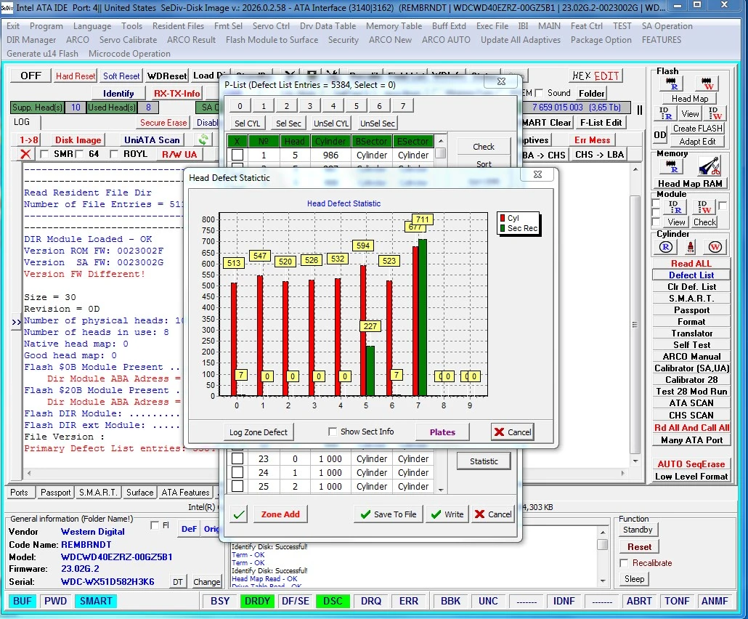The width and height of the screenshot is (748, 619).
Task: Click the Zone Add button
Action: (280, 514)
